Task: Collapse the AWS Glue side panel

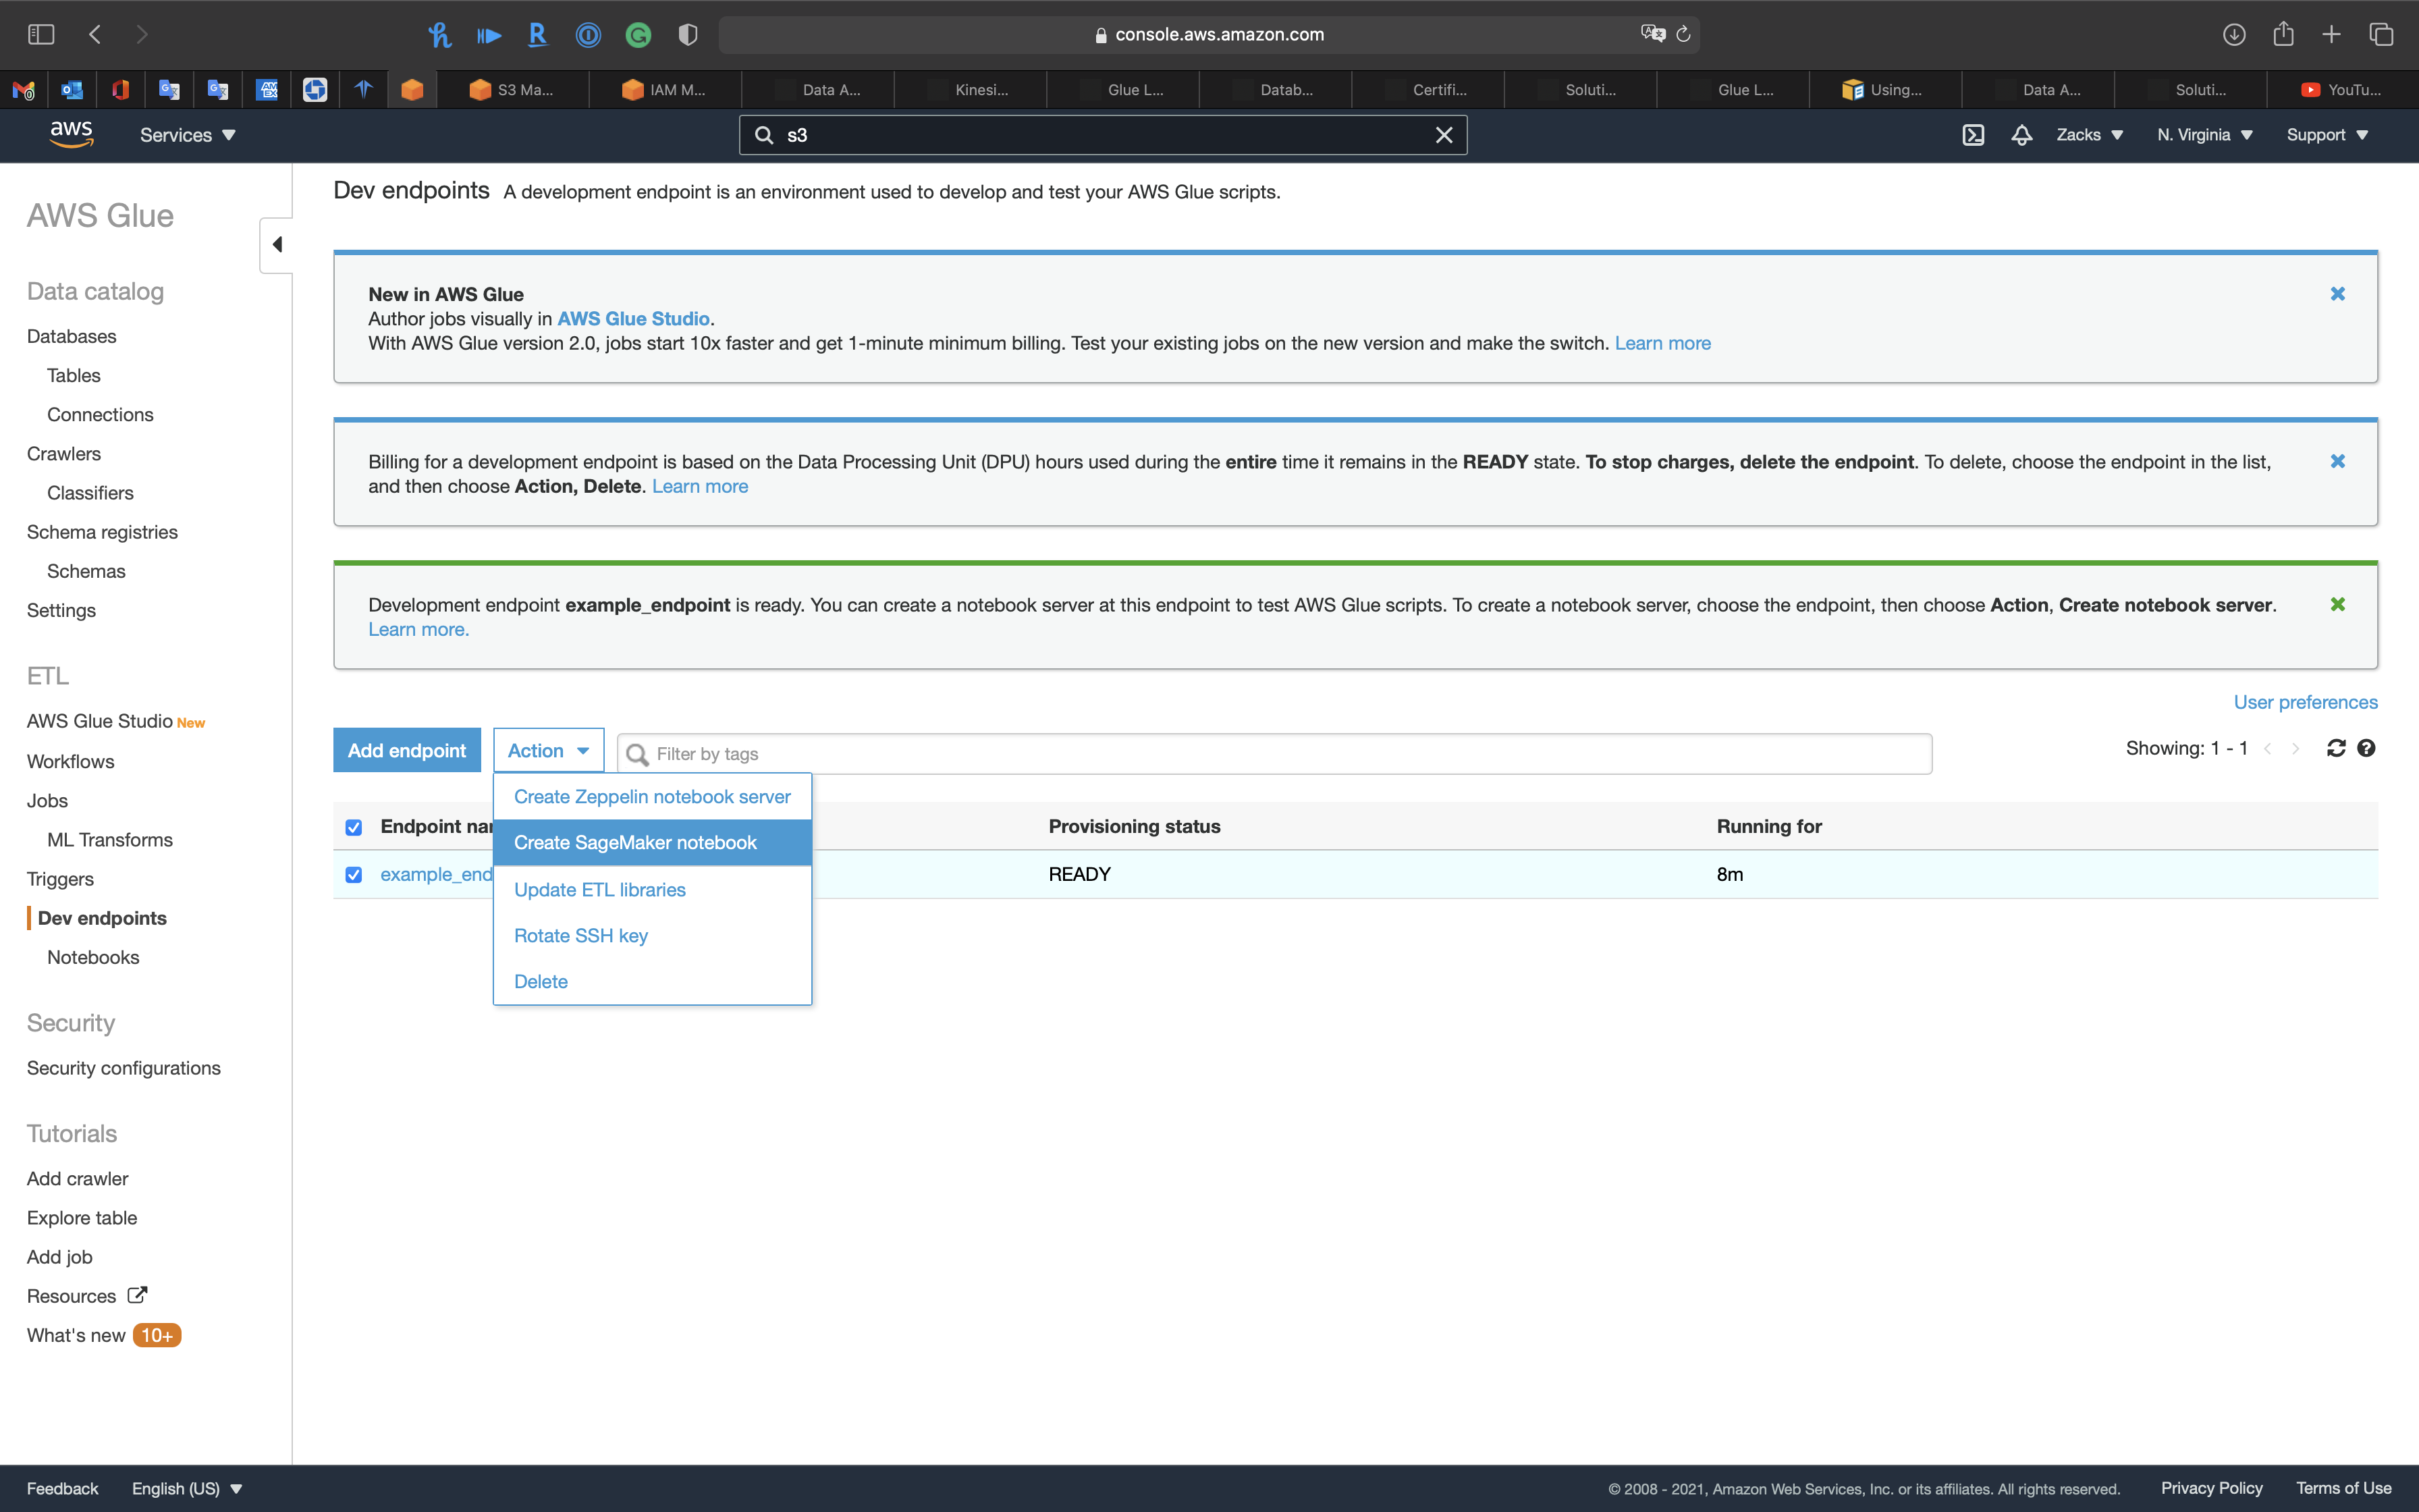Action: [277, 245]
